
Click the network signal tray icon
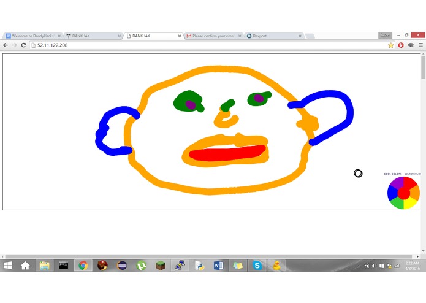pos(397,266)
